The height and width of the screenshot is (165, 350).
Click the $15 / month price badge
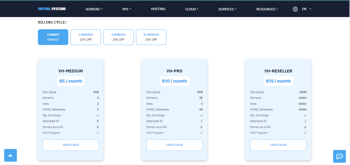coord(278,81)
